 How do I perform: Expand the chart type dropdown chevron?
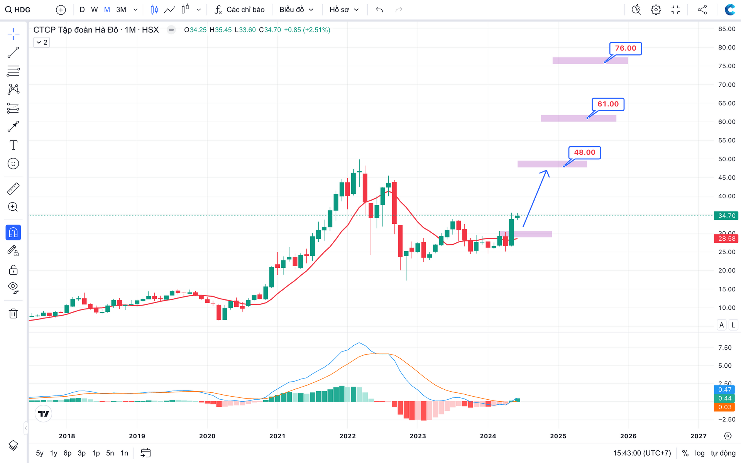click(199, 10)
